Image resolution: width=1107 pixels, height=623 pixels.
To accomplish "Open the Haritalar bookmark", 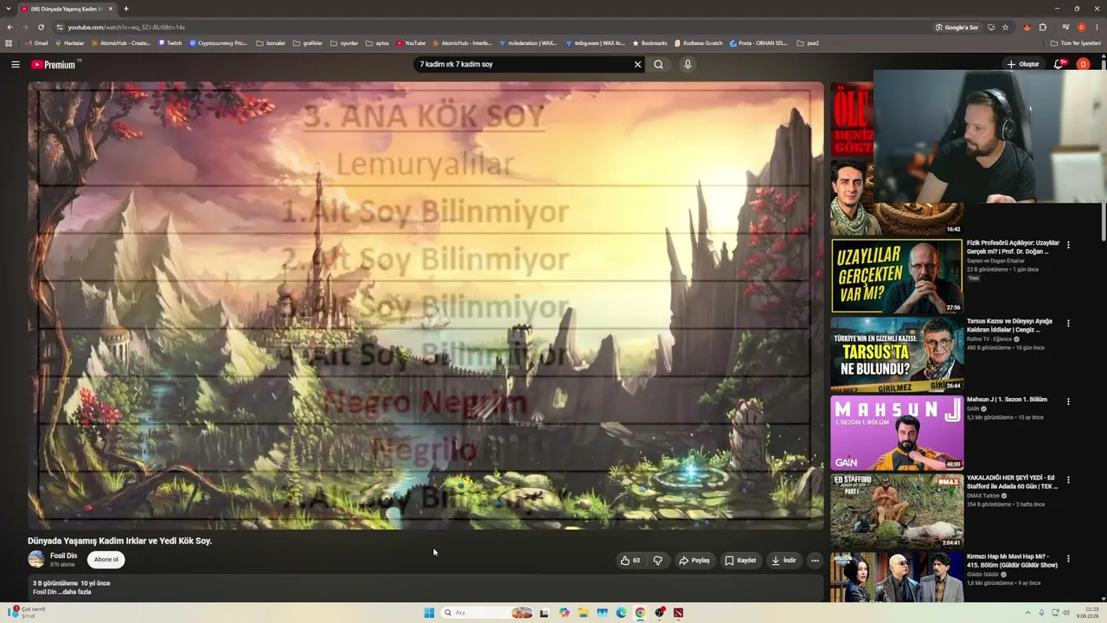I will [x=69, y=43].
